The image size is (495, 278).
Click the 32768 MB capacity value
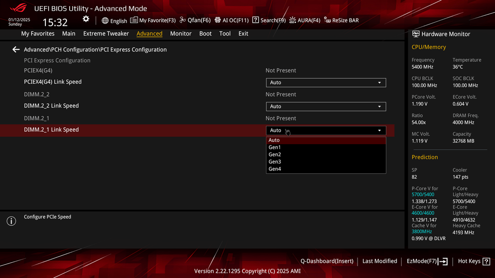463,141
